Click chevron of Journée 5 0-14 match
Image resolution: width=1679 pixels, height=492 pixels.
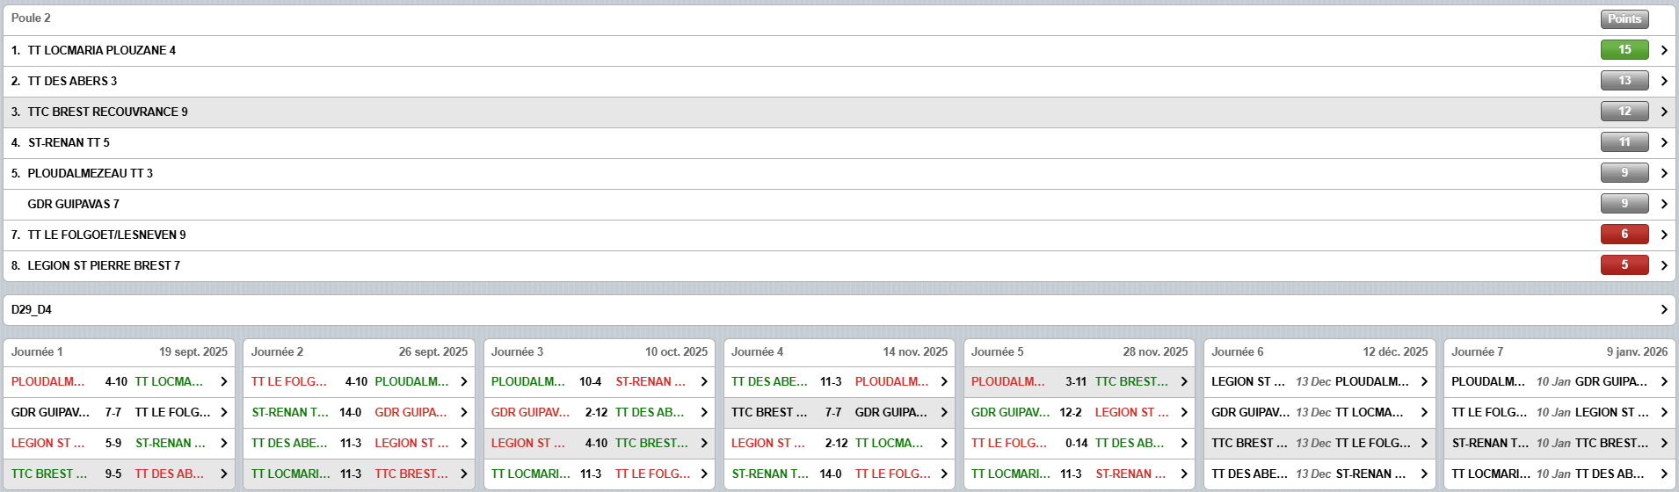(x=1183, y=443)
